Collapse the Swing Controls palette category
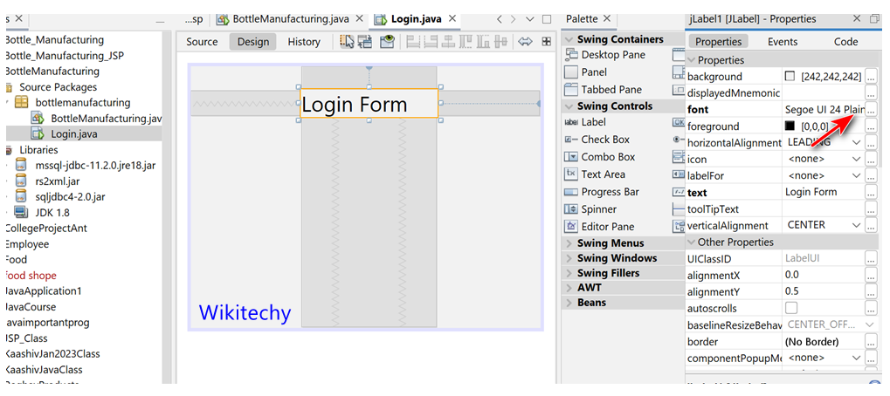Image resolution: width=890 pixels, height=396 pixels. [569, 106]
